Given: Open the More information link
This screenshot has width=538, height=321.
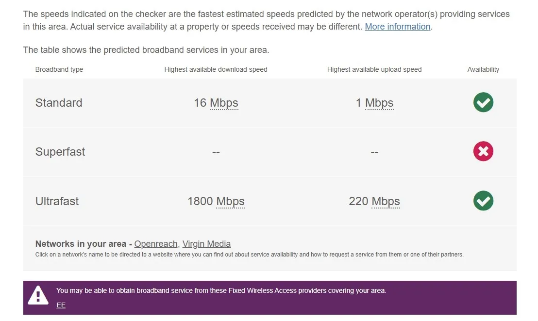Looking at the screenshot, I should tap(397, 27).
